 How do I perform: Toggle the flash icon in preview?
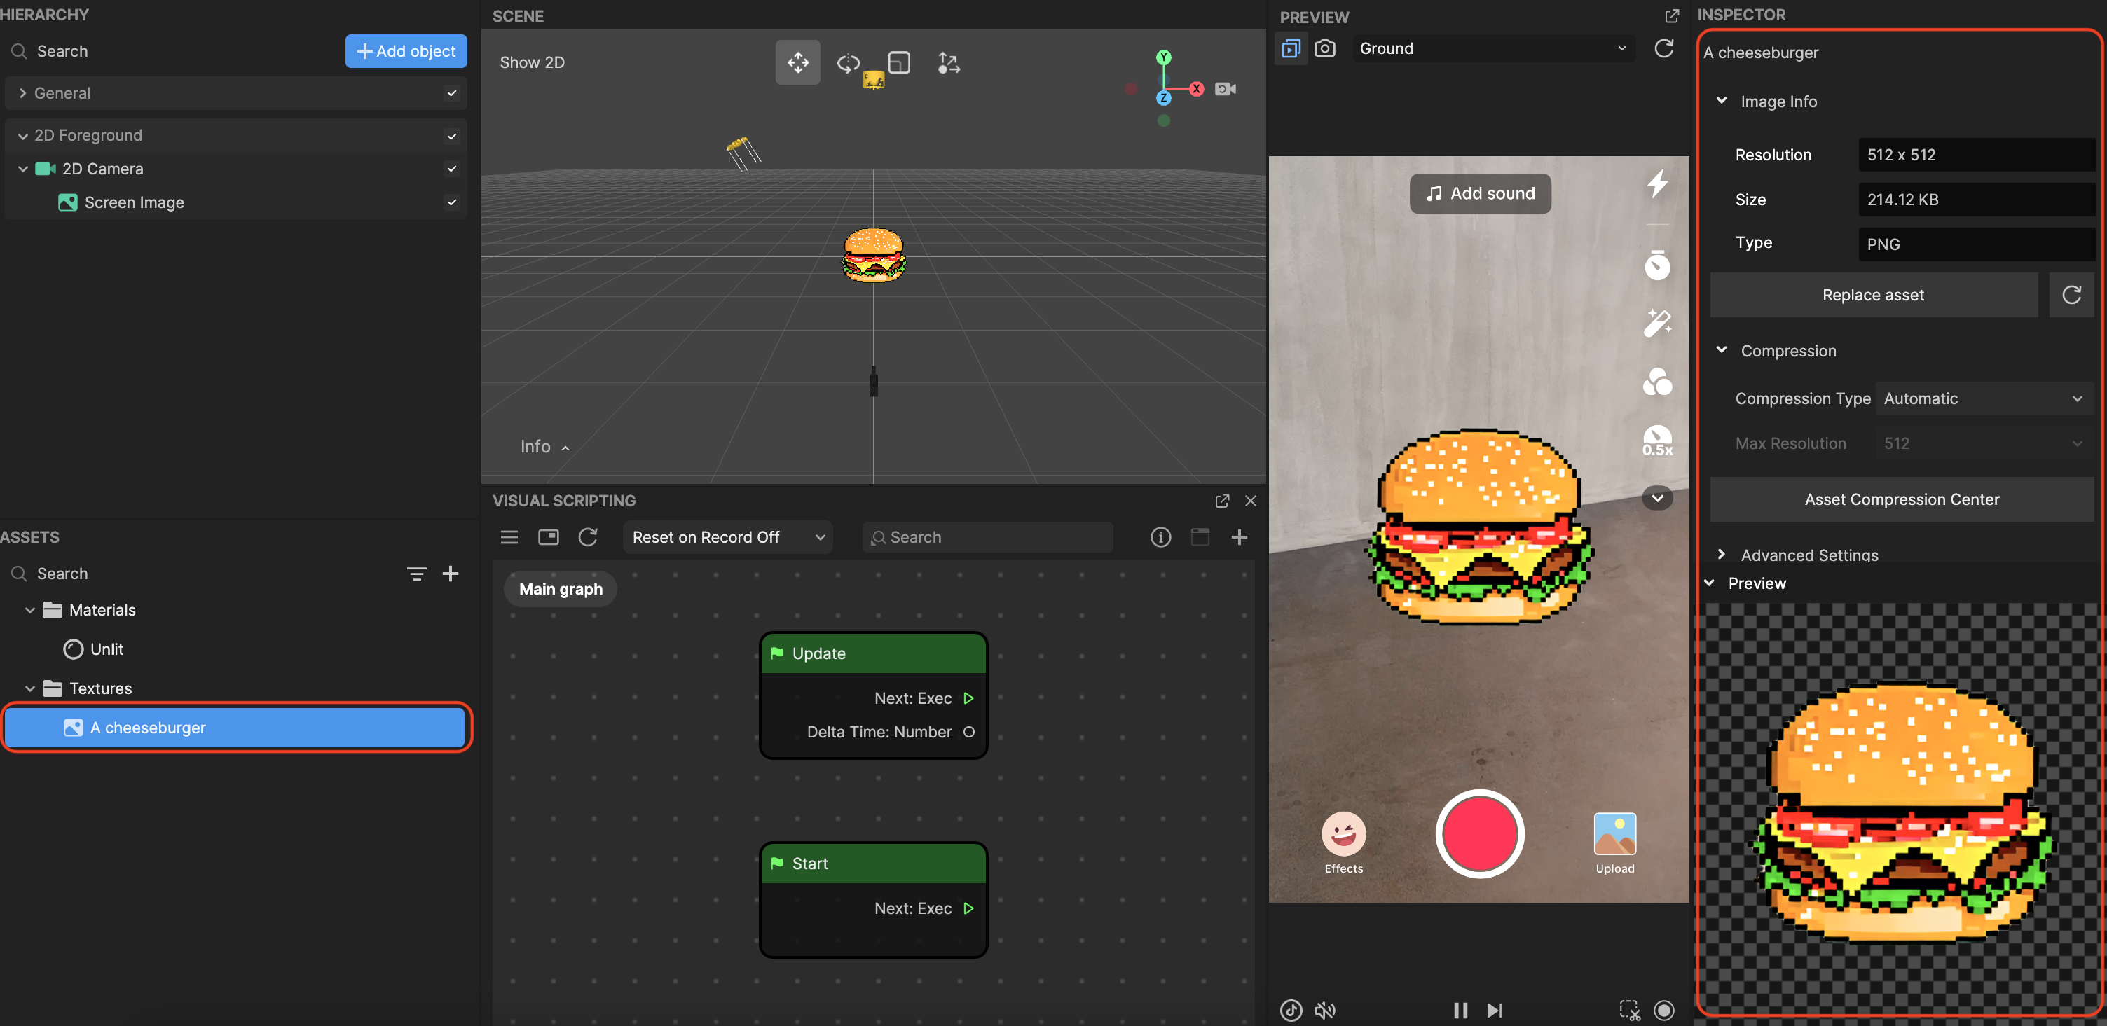1657,183
